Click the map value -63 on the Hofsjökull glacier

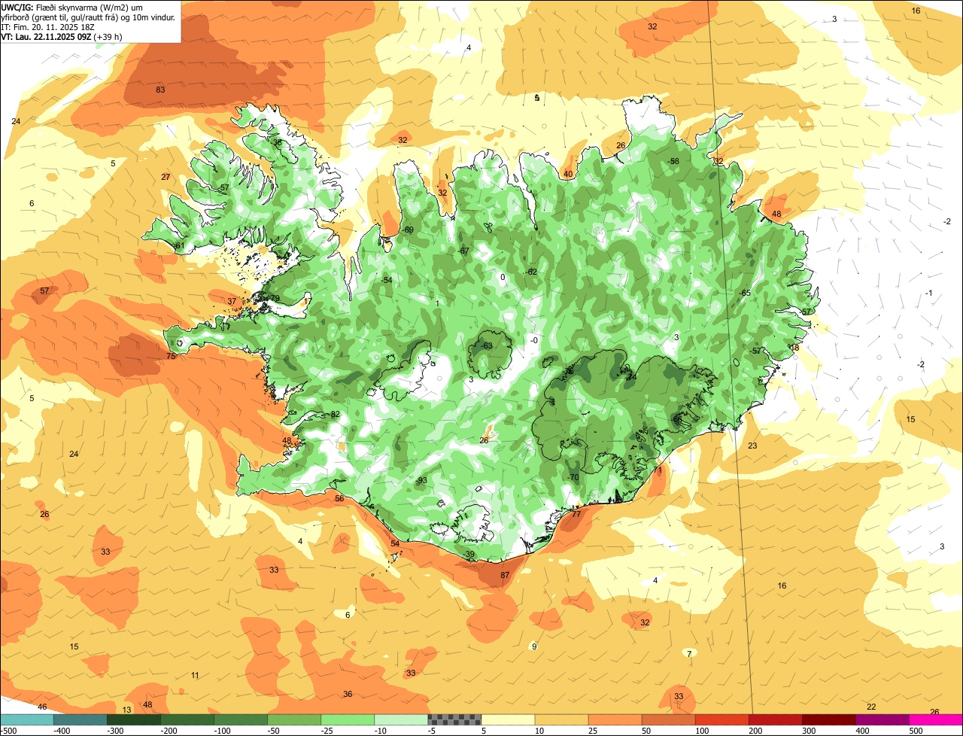(486, 345)
